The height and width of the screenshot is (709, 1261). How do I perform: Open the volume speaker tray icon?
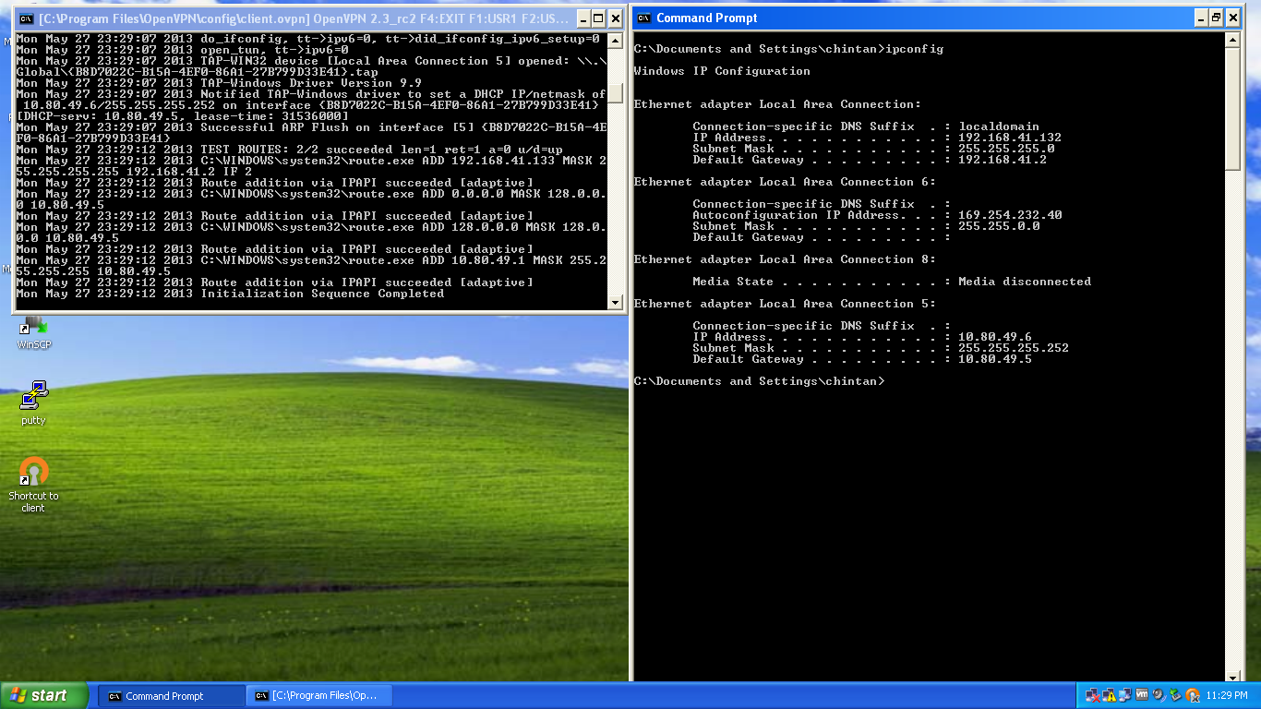(1159, 695)
